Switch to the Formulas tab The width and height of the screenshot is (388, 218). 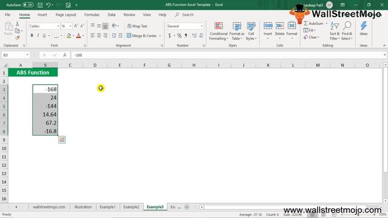coord(92,15)
